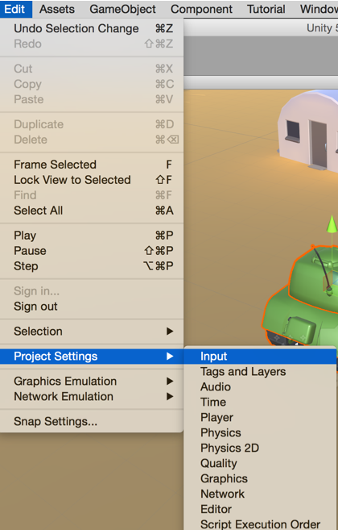338x530 pixels.
Task: Choose Input from Project Settings
Action: coord(260,357)
